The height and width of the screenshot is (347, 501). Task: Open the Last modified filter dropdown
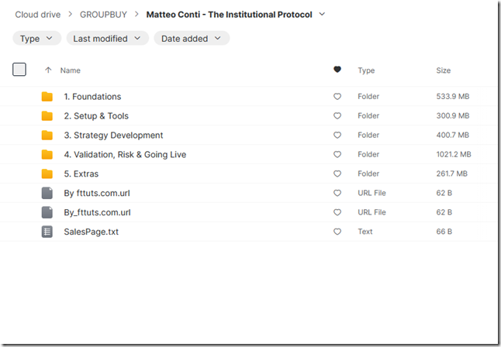point(107,38)
